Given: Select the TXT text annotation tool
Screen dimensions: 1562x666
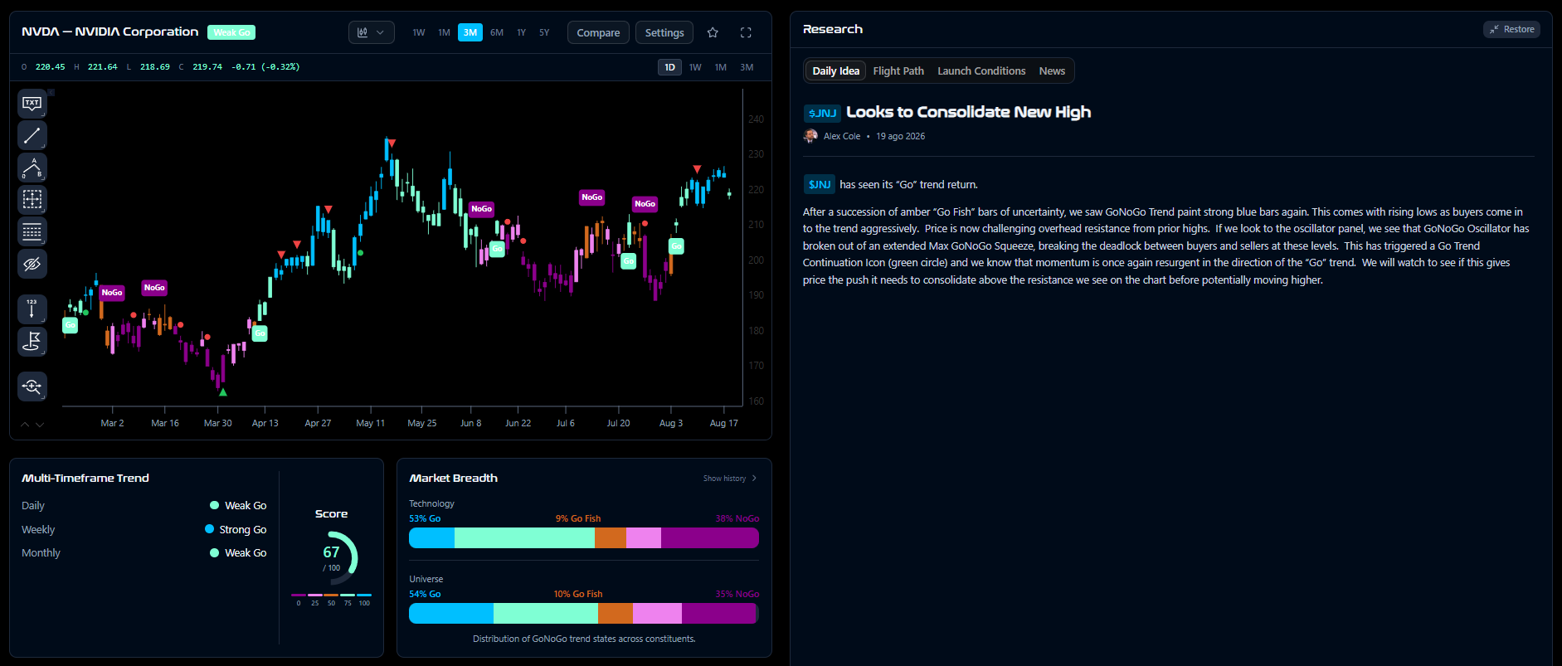Looking at the screenshot, I should pyautogui.click(x=32, y=104).
